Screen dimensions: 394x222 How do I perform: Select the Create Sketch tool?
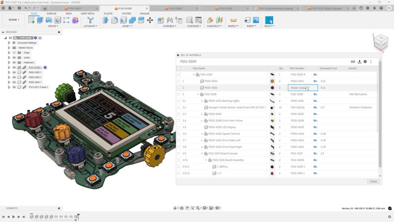tap(31, 20)
